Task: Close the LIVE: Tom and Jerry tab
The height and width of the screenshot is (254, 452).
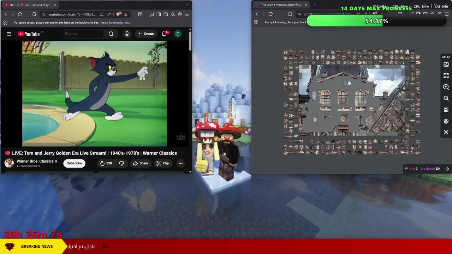Action: click(x=55, y=5)
